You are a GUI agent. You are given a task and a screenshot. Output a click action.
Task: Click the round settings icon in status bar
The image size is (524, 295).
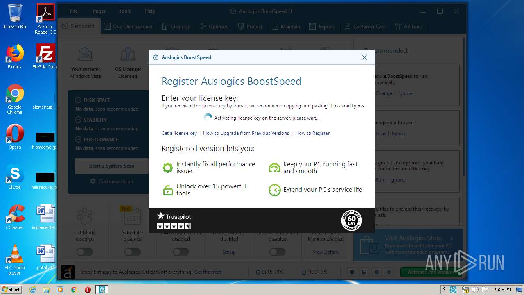point(377,272)
